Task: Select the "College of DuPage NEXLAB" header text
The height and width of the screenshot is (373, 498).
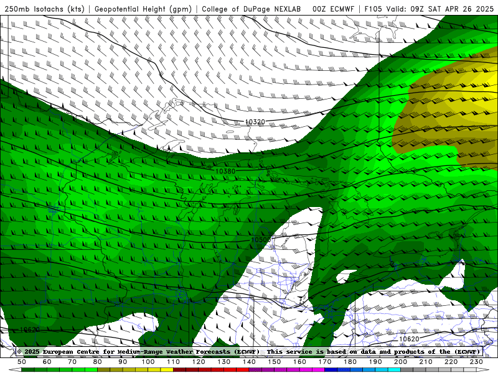Action: (x=251, y=9)
